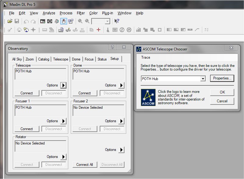Click Cancel in ASCOM Telescope Chooser

[x=222, y=101]
